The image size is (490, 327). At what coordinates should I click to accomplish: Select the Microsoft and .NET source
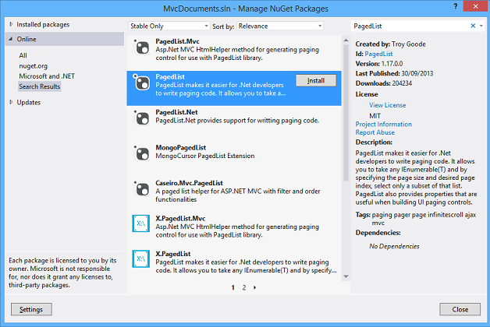tap(47, 76)
